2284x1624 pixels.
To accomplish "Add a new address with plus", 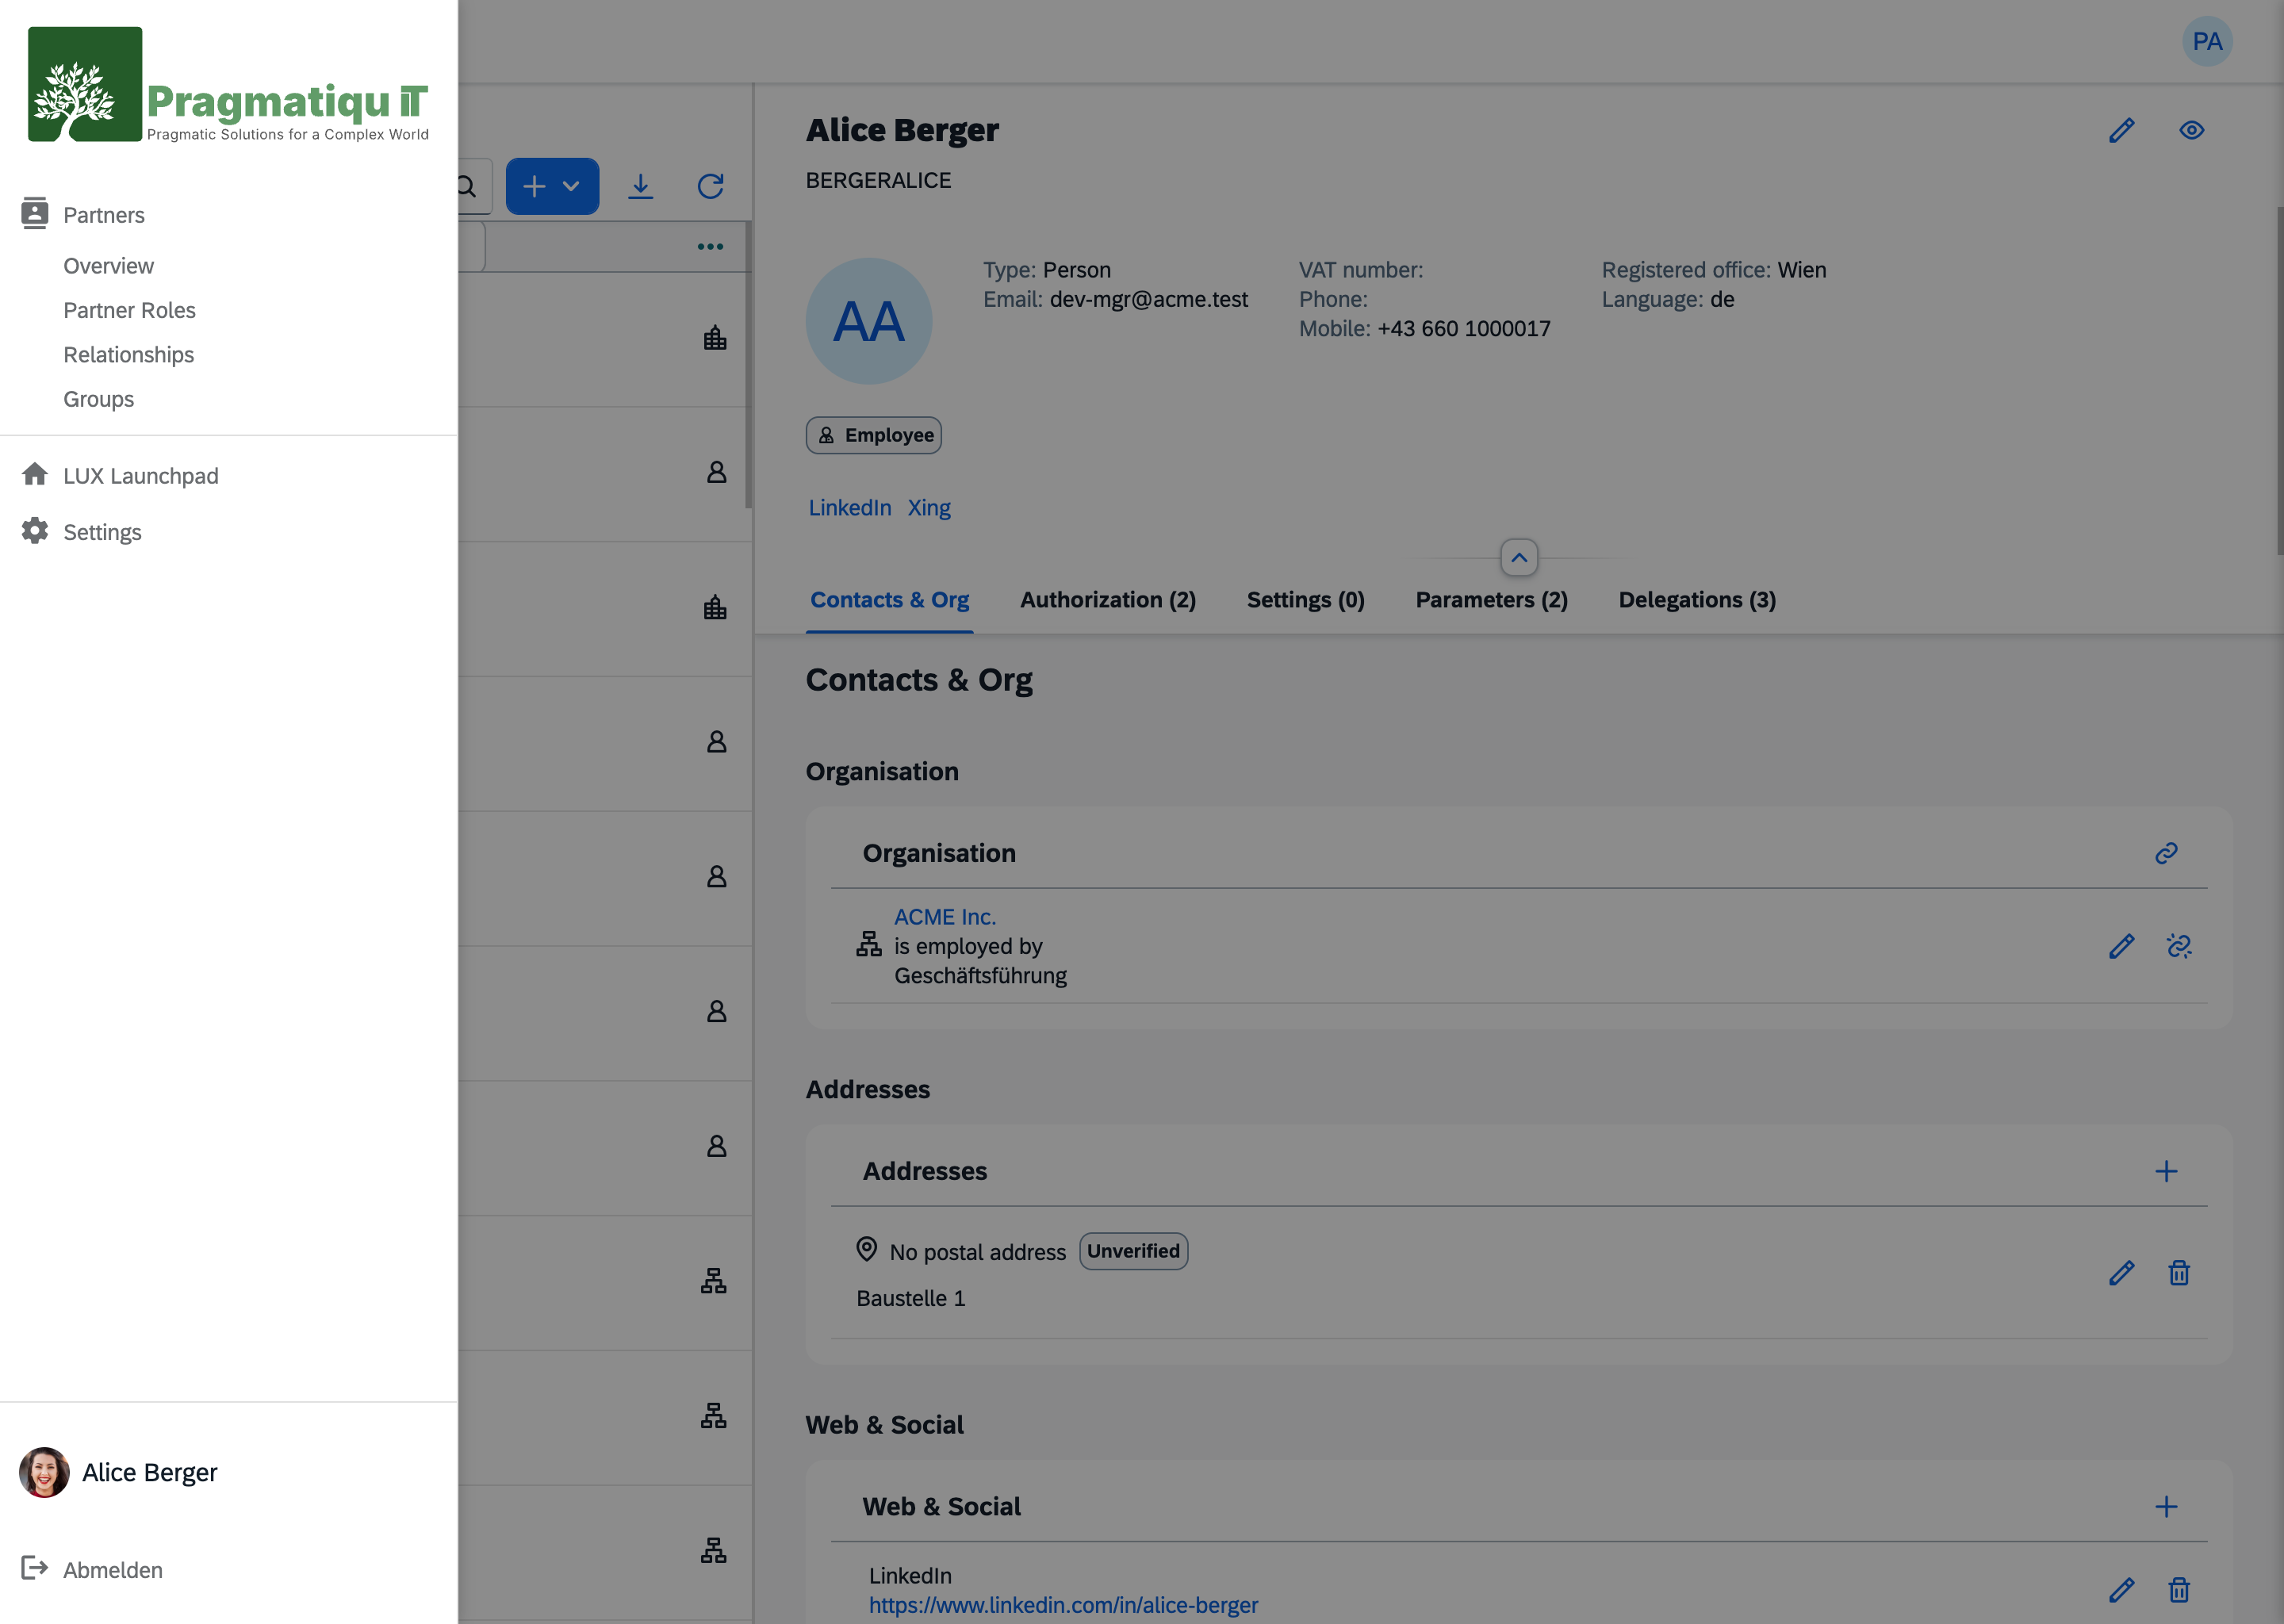I will [2166, 1171].
